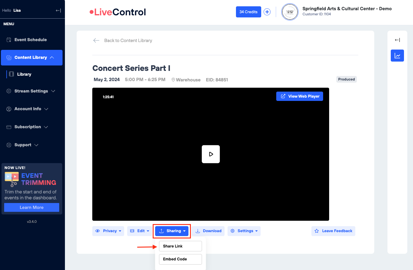The width and height of the screenshot is (413, 270).
Task: Click the organization logo avatar
Action: point(290,12)
